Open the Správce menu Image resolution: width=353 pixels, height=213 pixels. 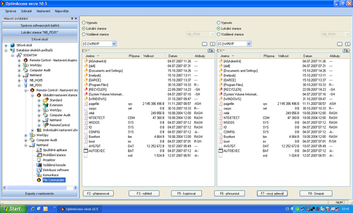click(10, 11)
